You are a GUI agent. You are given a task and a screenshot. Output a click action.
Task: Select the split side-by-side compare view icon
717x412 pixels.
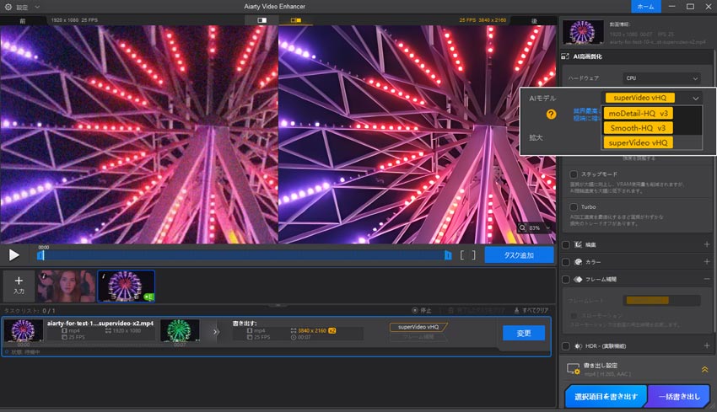coord(296,20)
